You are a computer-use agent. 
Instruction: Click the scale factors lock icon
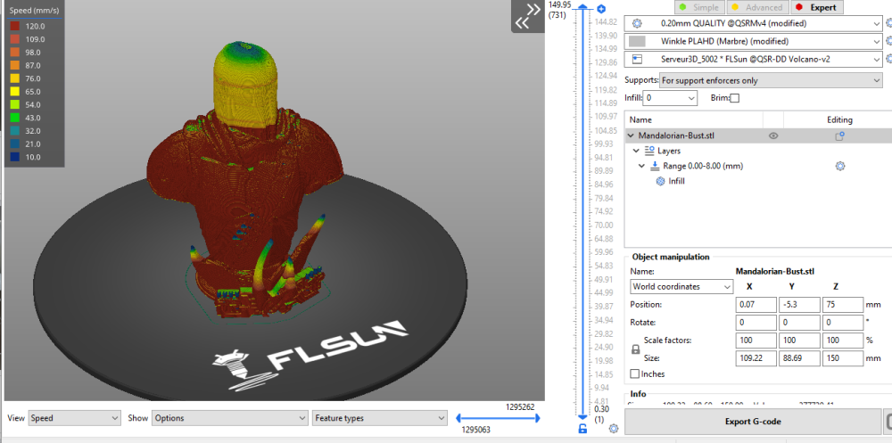(x=636, y=350)
